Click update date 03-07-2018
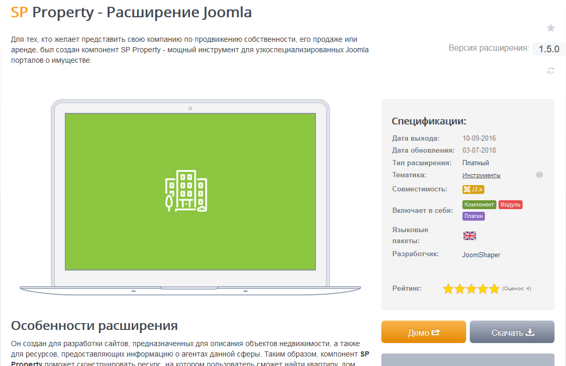This screenshot has width=566, height=366. tap(479, 150)
